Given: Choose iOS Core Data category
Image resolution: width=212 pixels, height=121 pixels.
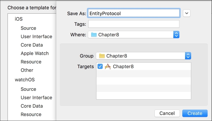Looking at the screenshot, I should coord(31,45).
